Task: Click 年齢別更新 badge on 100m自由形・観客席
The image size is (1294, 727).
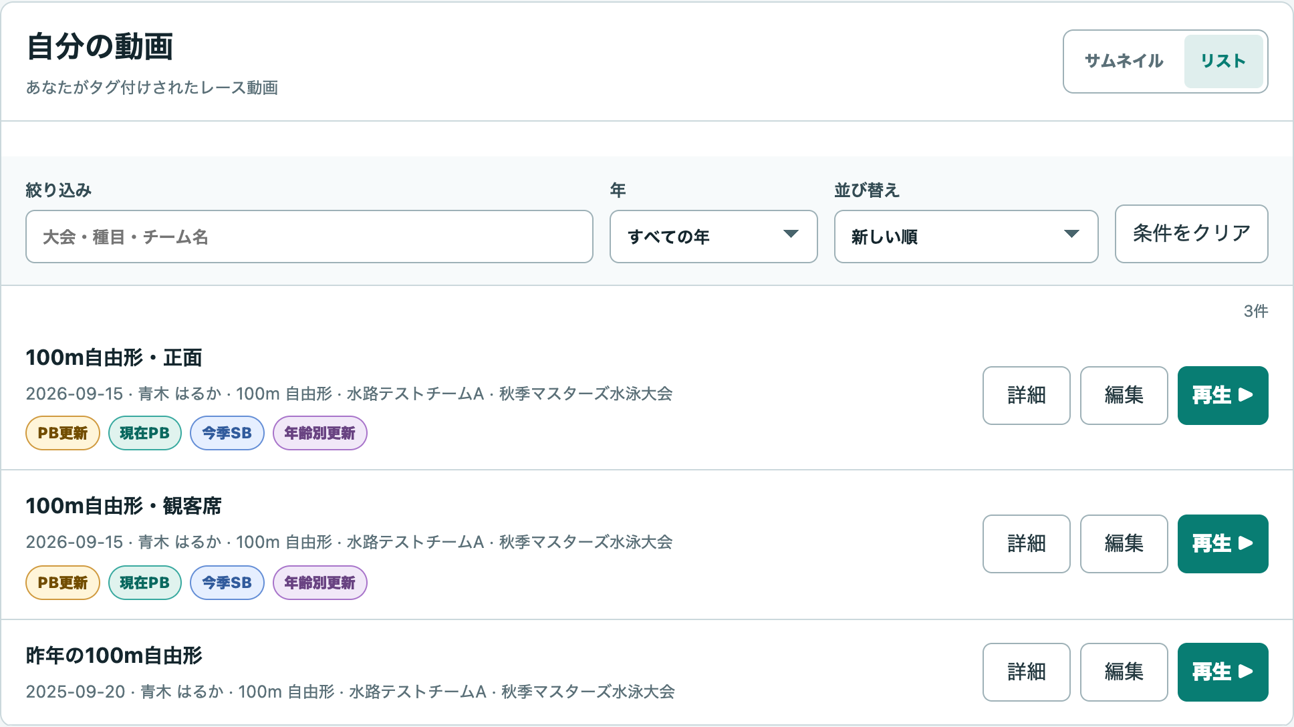Action: (320, 583)
